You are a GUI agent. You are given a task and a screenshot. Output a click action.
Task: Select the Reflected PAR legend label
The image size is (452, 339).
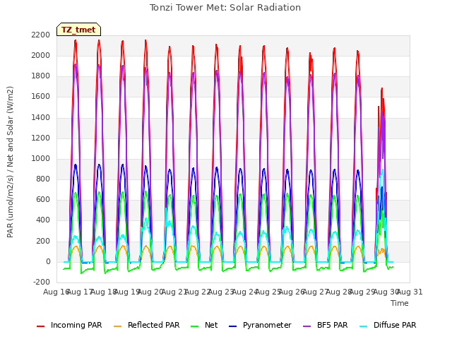click(154, 325)
